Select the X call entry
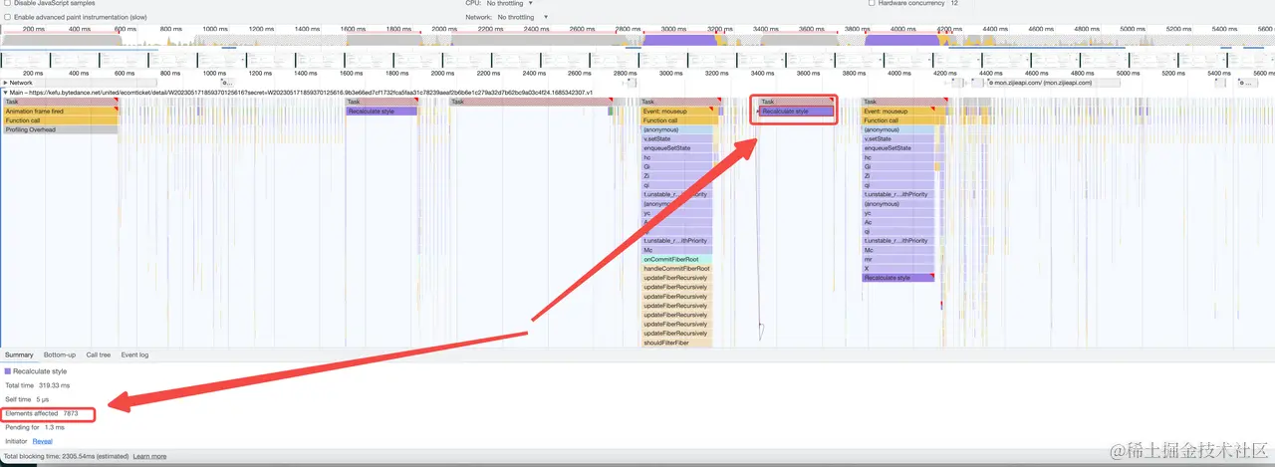The width and height of the screenshot is (1275, 467). pos(898,269)
